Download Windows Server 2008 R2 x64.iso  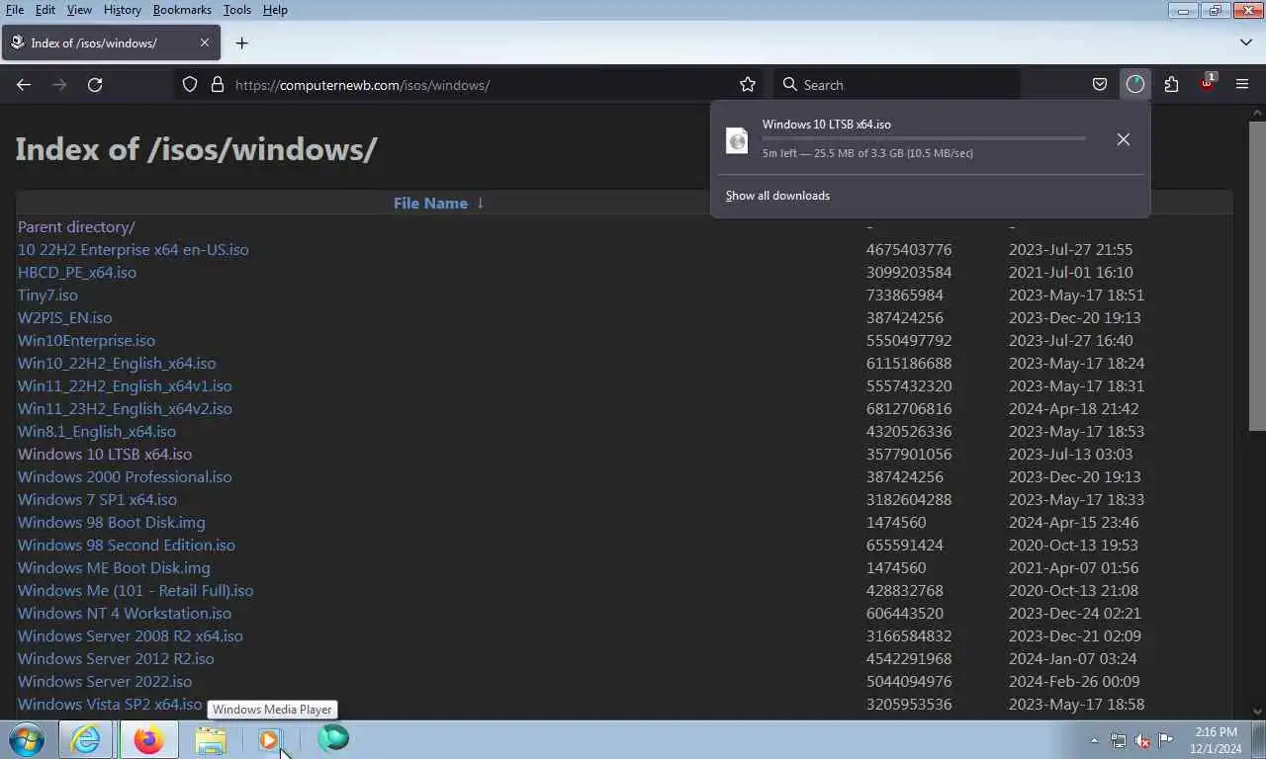tap(131, 635)
